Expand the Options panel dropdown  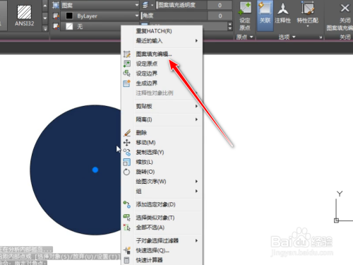[287, 37]
